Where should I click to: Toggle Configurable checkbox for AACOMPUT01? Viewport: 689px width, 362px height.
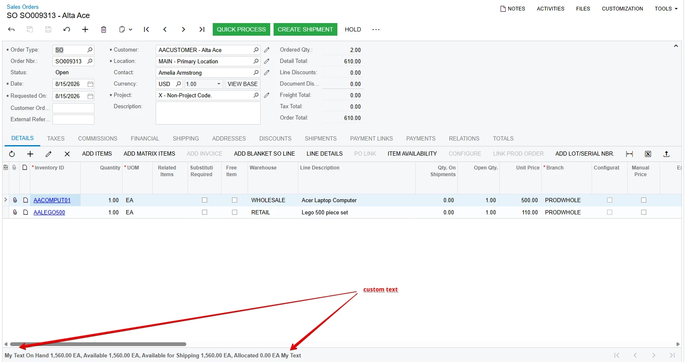pyautogui.click(x=610, y=200)
